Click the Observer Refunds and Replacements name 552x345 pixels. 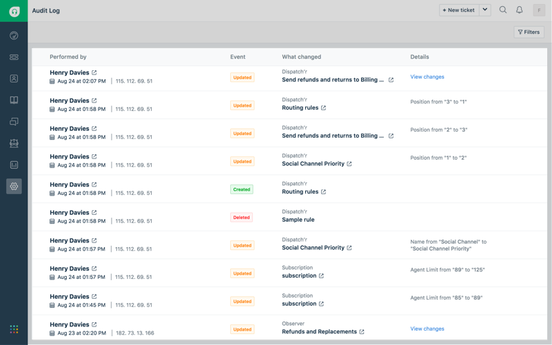319,332
